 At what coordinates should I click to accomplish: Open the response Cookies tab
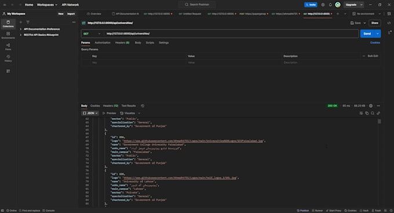(x=95, y=106)
